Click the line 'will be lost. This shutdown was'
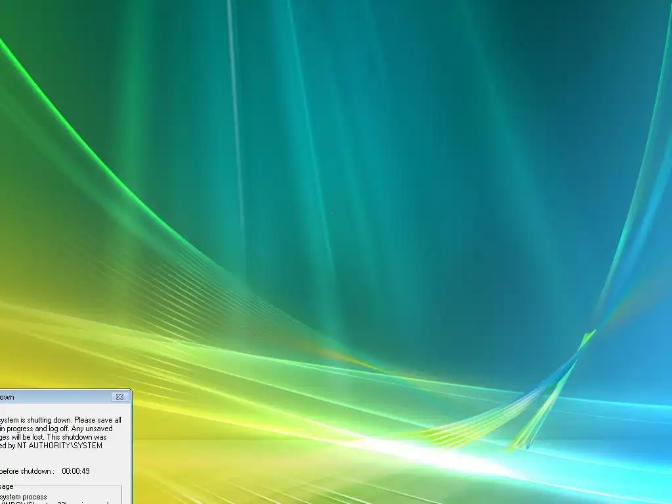The image size is (672, 504). pos(58,437)
